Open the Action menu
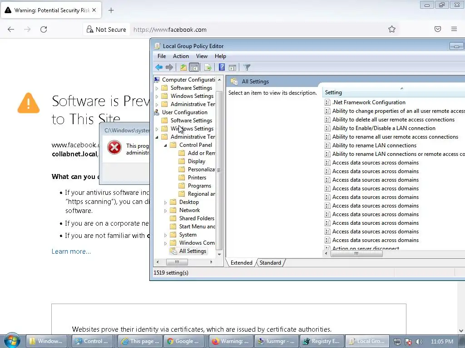 click(181, 56)
